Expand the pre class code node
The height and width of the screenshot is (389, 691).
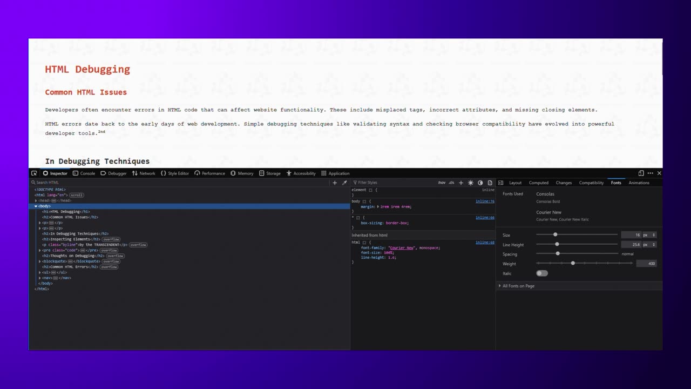click(x=40, y=250)
